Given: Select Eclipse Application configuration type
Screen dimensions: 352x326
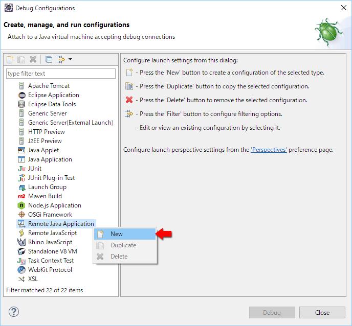Looking at the screenshot, I should (x=53, y=95).
